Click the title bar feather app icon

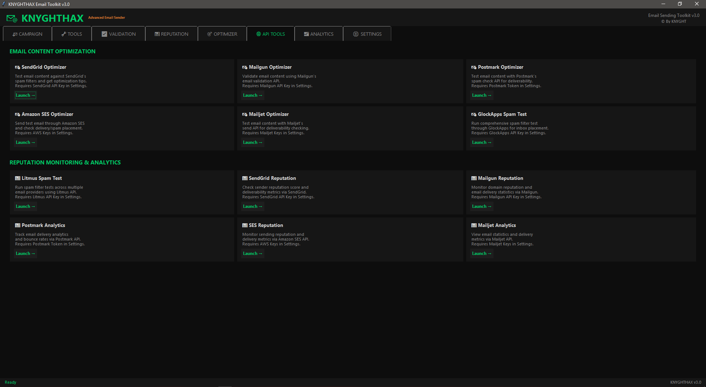(4, 4)
